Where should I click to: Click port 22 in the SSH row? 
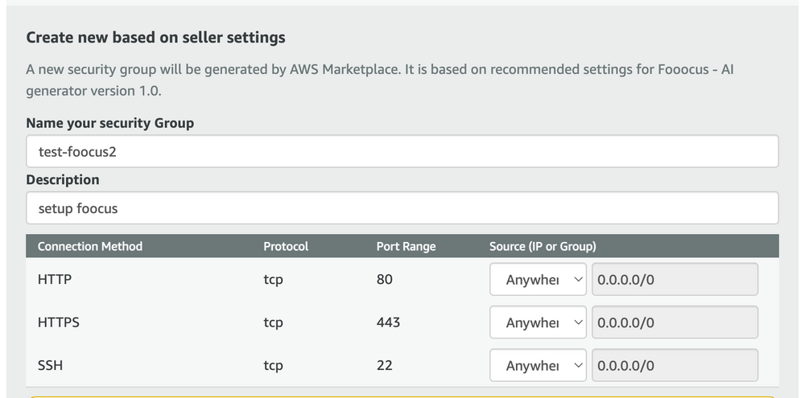point(384,365)
